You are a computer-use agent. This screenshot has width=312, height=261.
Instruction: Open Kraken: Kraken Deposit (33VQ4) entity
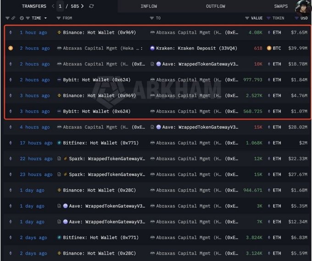[x=196, y=48]
